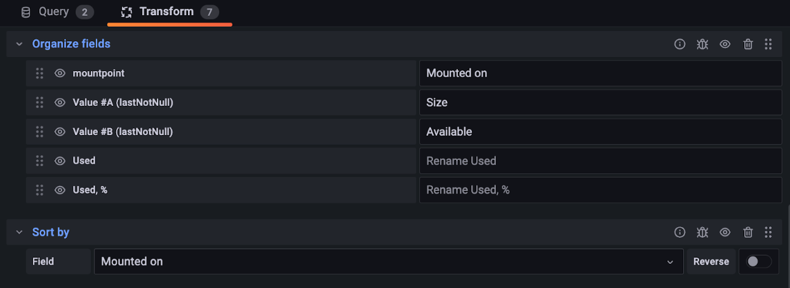Image resolution: width=790 pixels, height=288 pixels.
Task: Delete the Organize fields transformation
Action: click(748, 44)
